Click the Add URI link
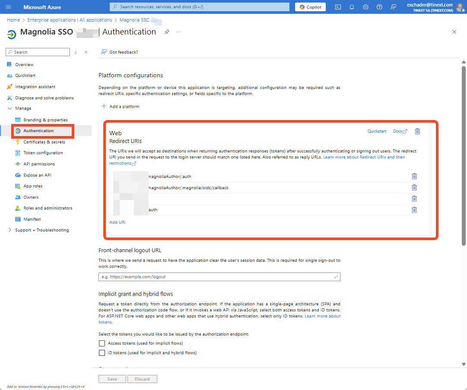 click(118, 222)
